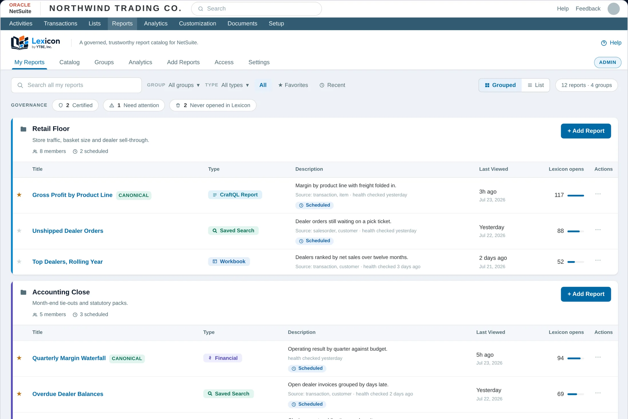Open actions menu for Gross Profit by Product Line
628x419 pixels.
pyautogui.click(x=598, y=194)
